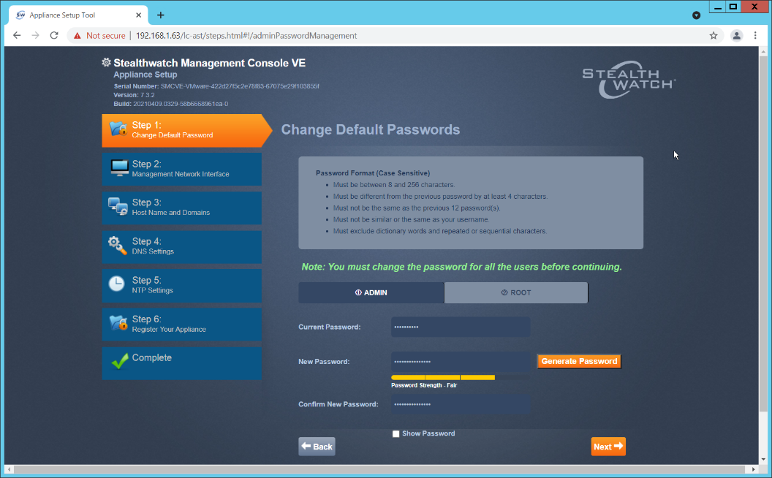The width and height of the screenshot is (772, 478).
Task: Click the yellow Password Strength meter
Action: click(x=442, y=377)
